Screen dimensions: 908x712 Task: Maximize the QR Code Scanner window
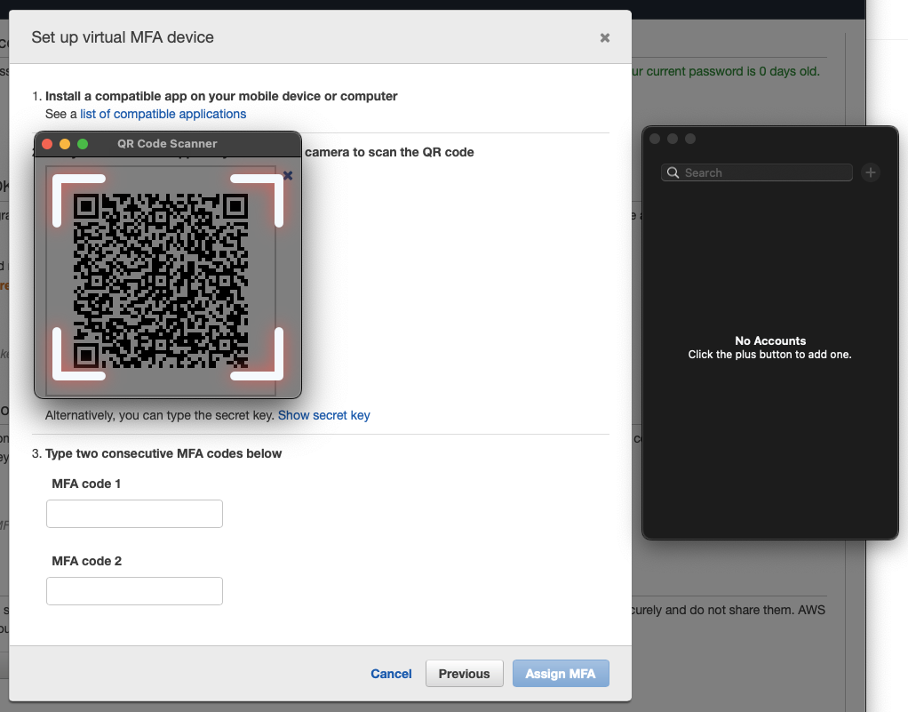point(83,144)
